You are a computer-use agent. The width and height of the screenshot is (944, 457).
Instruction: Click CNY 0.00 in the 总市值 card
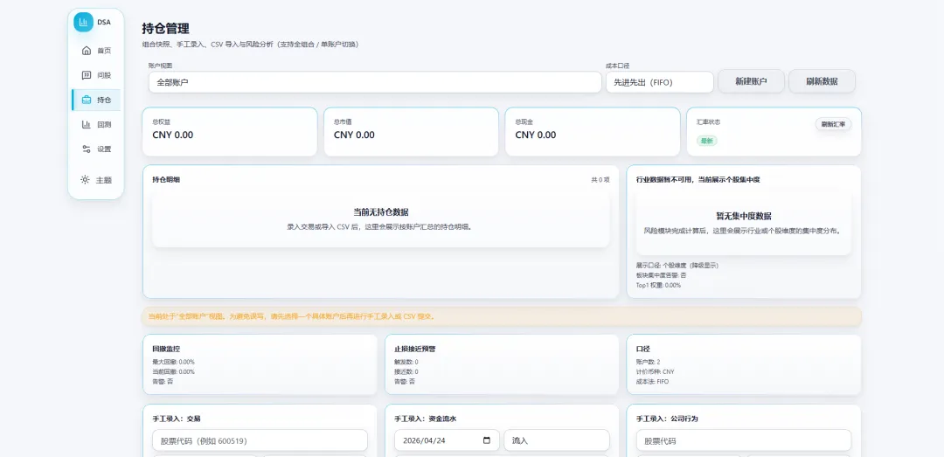pyautogui.click(x=354, y=135)
